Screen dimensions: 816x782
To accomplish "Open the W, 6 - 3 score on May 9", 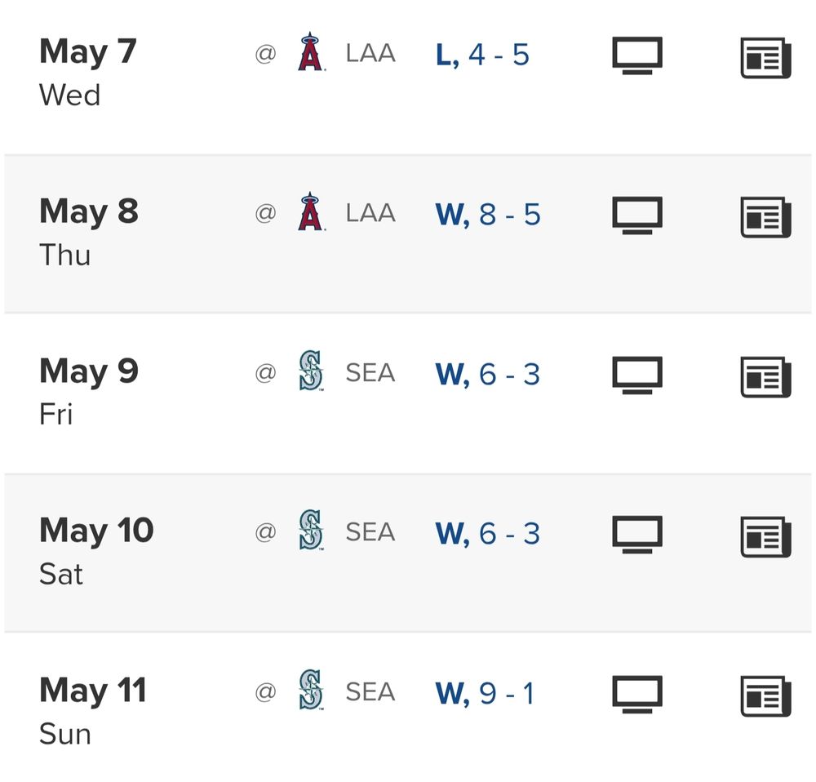I will (488, 375).
